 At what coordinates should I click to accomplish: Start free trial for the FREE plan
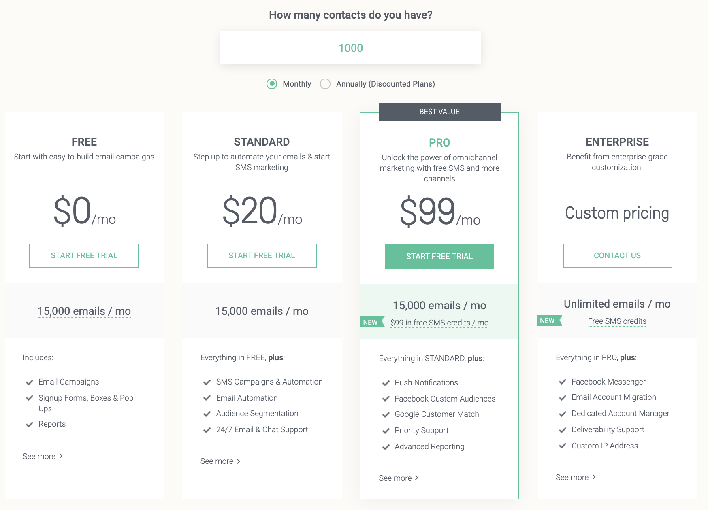point(84,256)
